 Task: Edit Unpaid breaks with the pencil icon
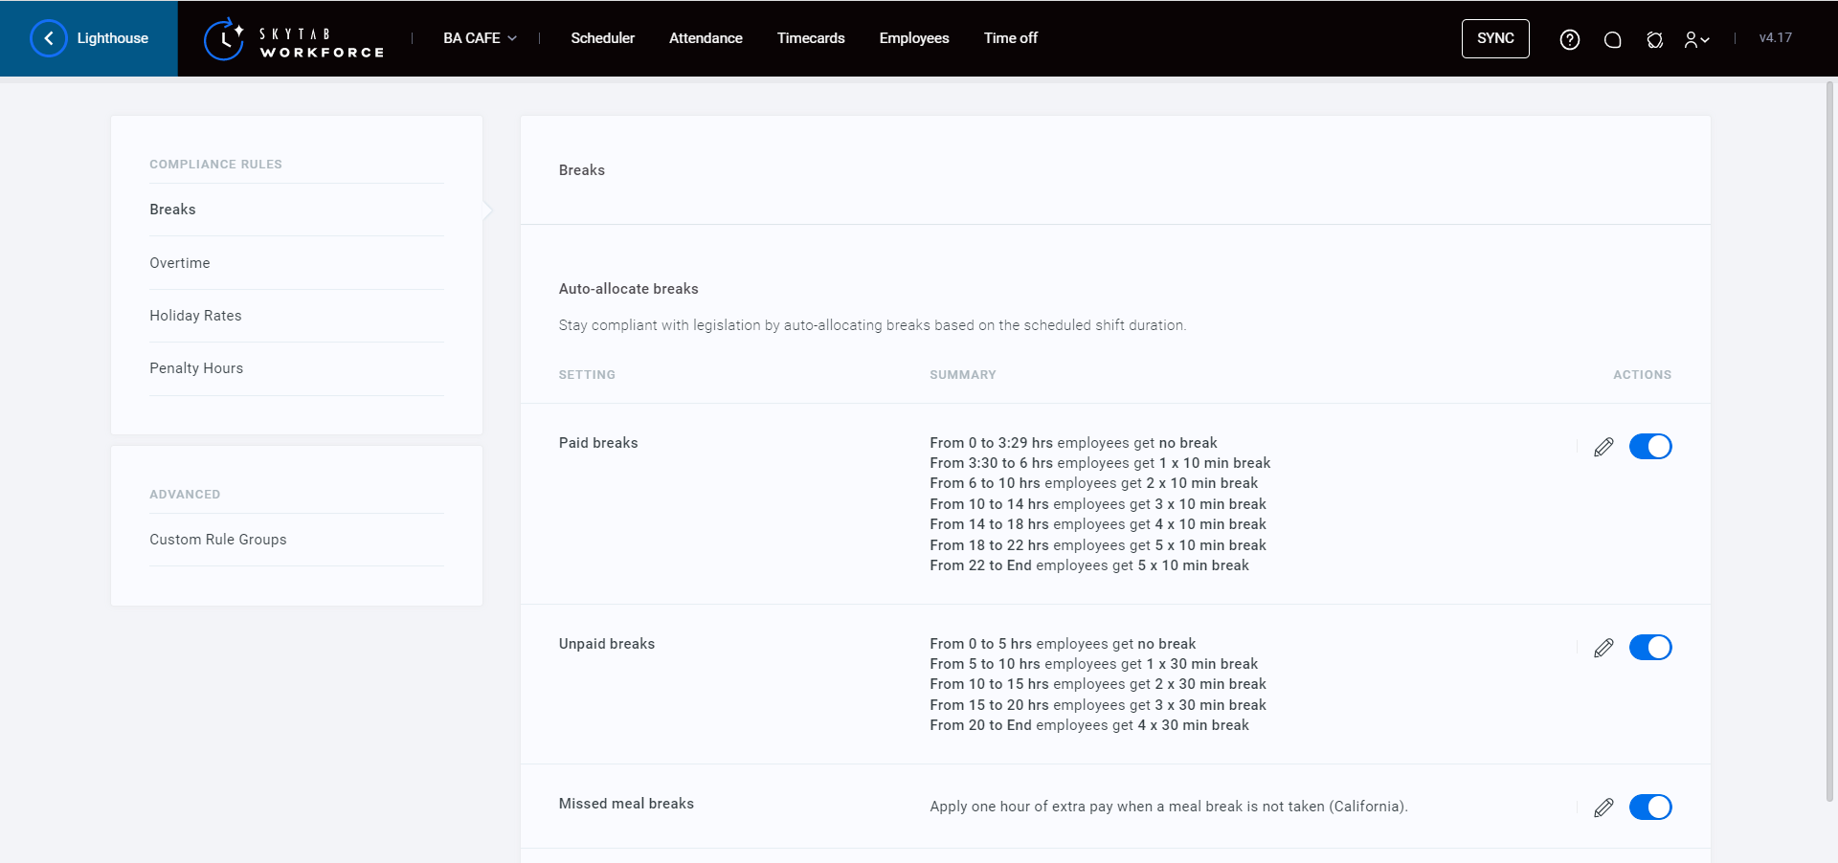1603,648
